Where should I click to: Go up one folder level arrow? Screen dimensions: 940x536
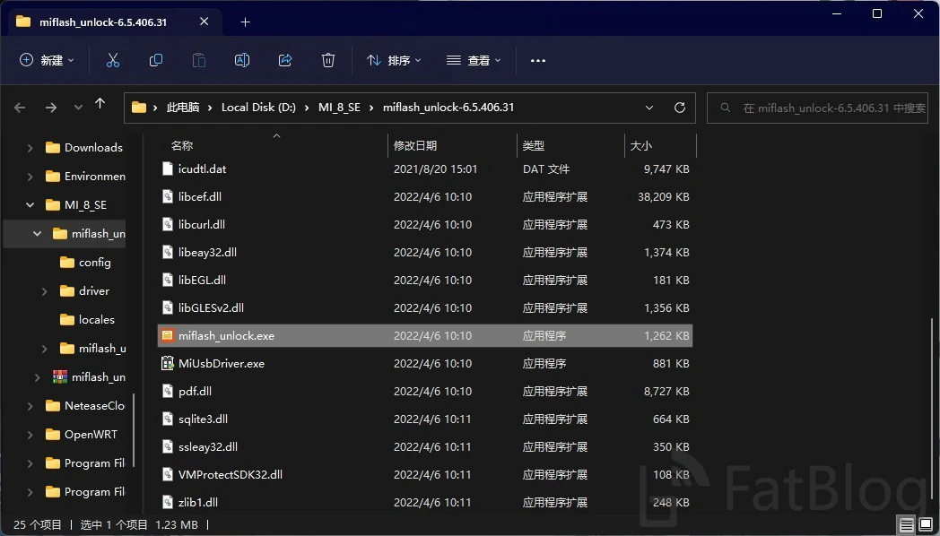tap(100, 104)
